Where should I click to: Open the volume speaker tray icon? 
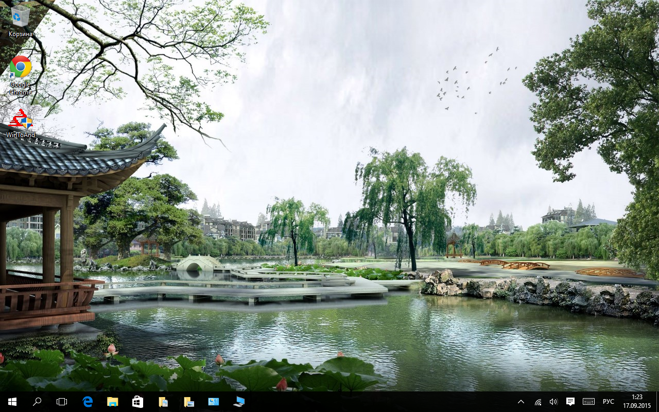click(553, 402)
